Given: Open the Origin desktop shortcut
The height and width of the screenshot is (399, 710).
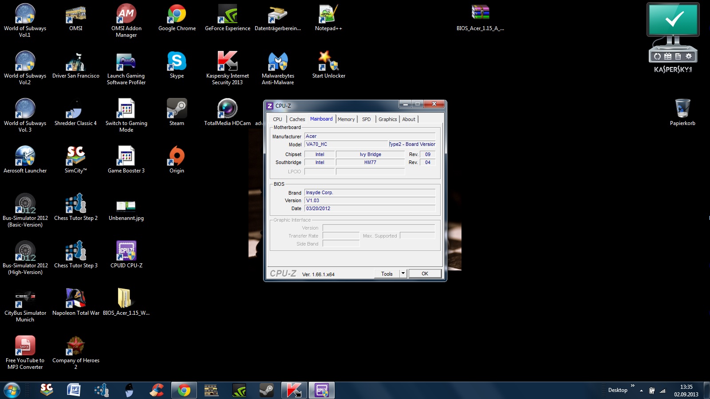Looking at the screenshot, I should click(x=177, y=160).
